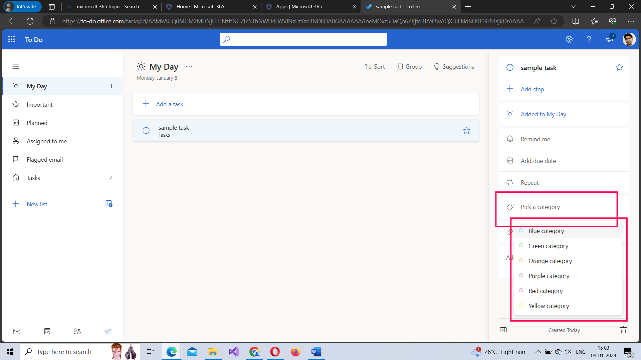Viewport: 641px width, 360px height.
Task: Open the My Day more options menu
Action: (x=189, y=66)
